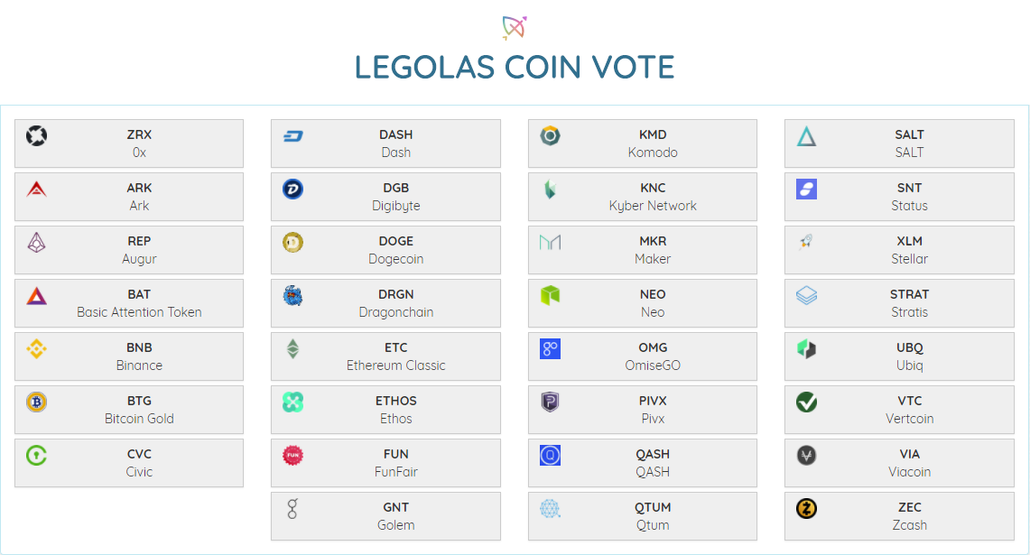Choose the KNC Kyber Network button

click(x=643, y=197)
